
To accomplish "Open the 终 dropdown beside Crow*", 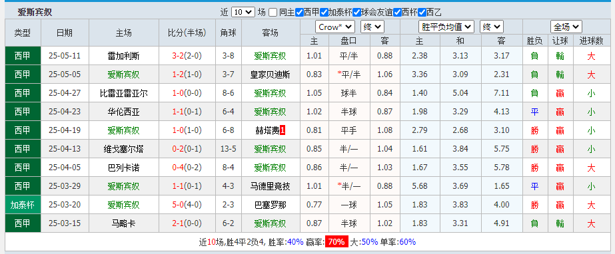I will [x=372, y=27].
